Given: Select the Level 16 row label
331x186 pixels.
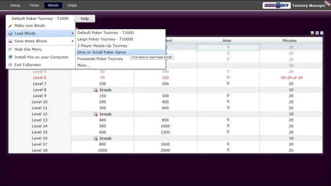Looking at the screenshot, I should coord(39,138).
